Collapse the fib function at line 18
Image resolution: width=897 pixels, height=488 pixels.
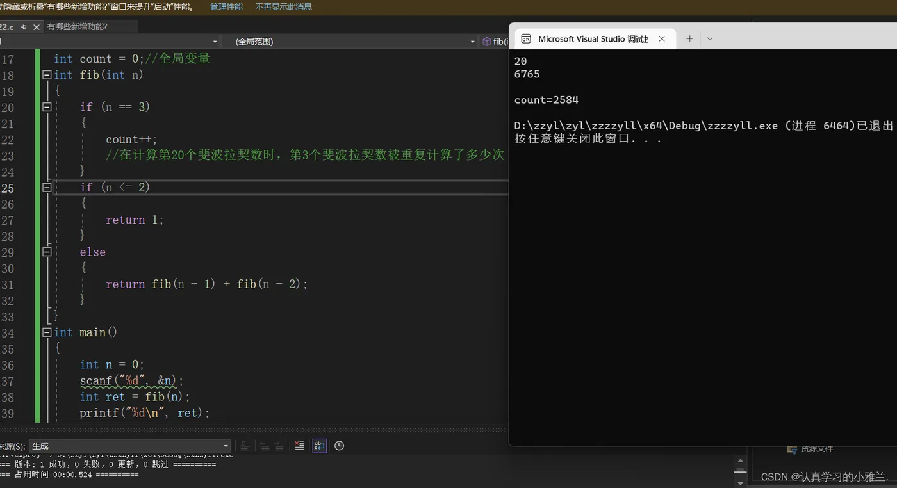point(47,75)
